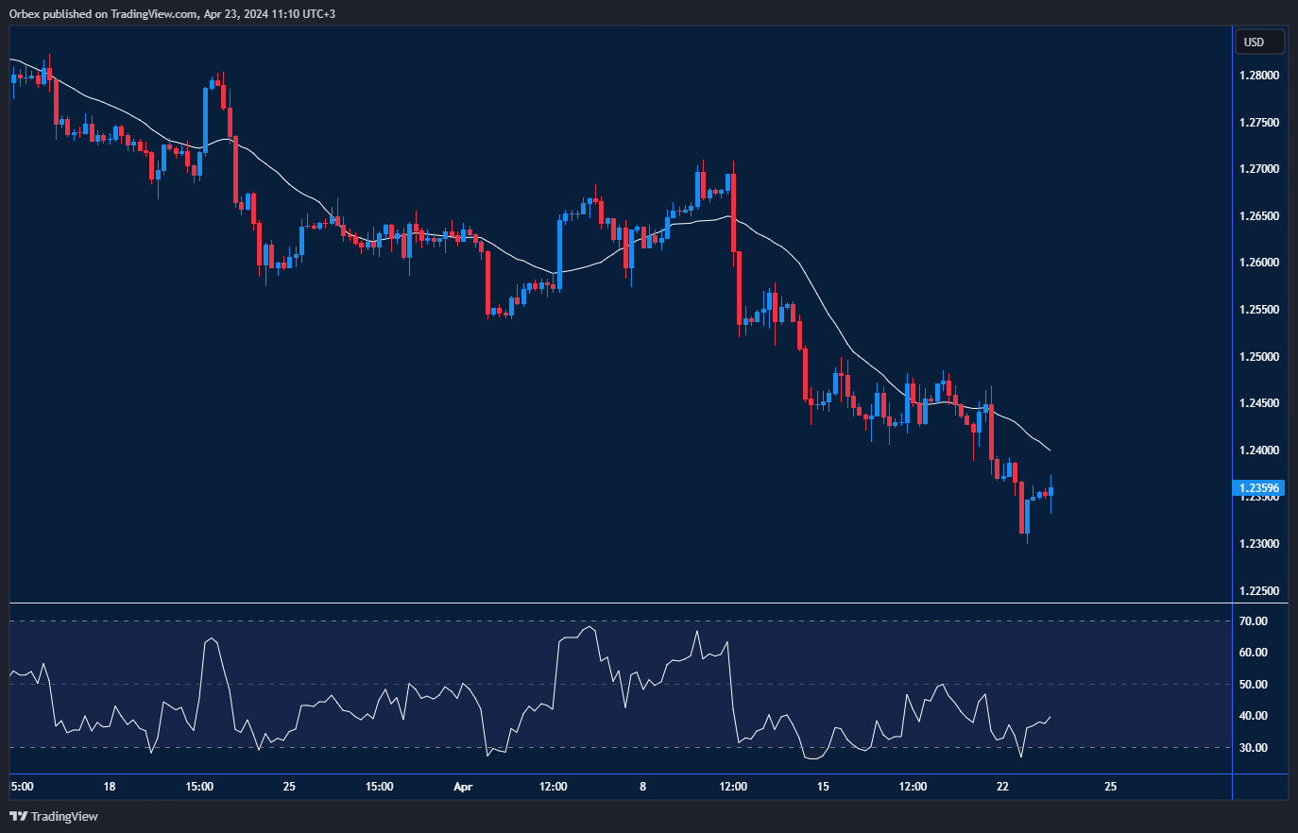
Task: Select the Apr label on the time axis
Action: [463, 786]
